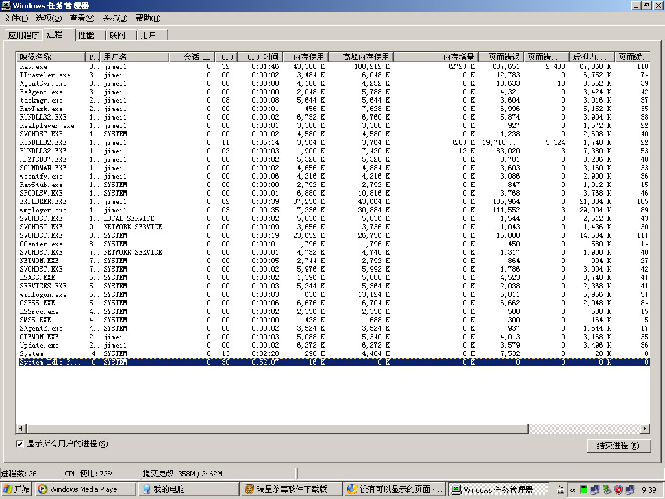
Task: Open the red shield Security Center tray icon
Action: pos(618,490)
